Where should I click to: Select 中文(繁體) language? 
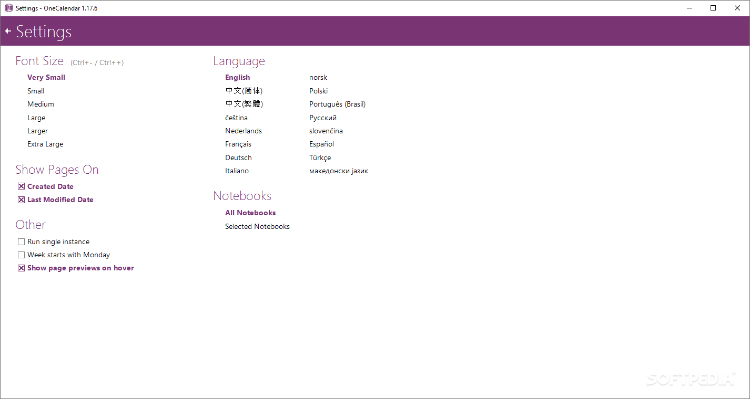244,104
